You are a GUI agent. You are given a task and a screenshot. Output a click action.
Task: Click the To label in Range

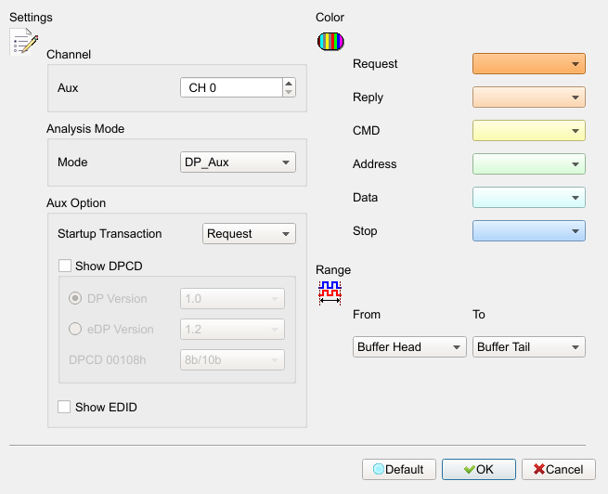478,314
